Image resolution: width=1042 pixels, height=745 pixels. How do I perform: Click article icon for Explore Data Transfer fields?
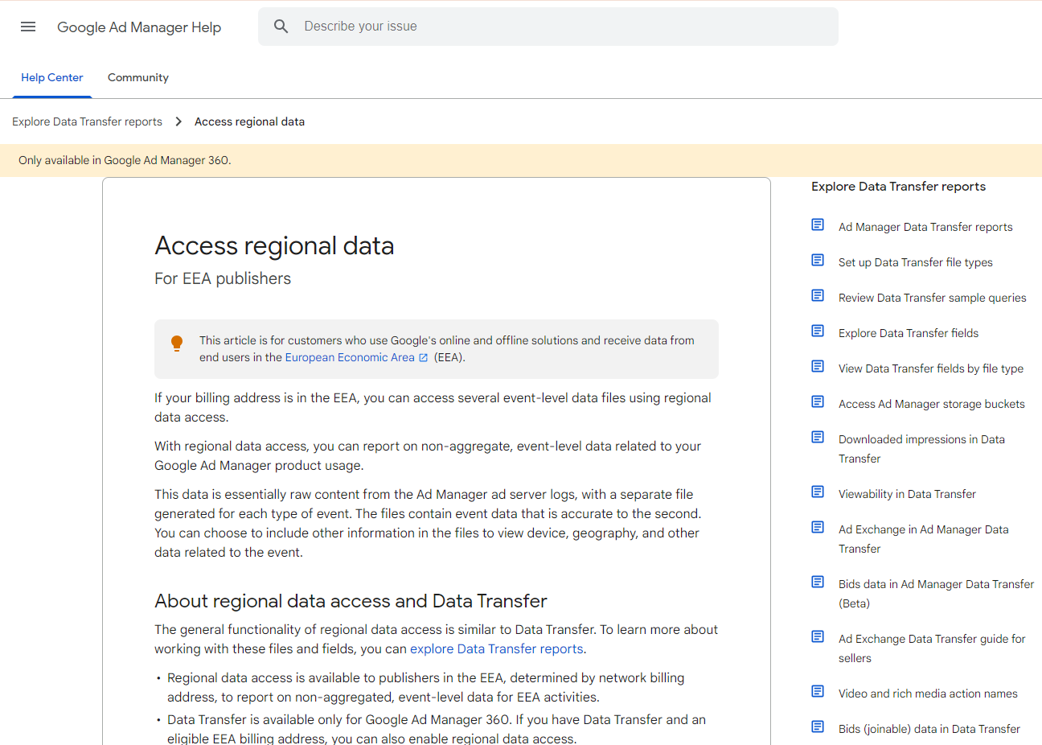818,331
